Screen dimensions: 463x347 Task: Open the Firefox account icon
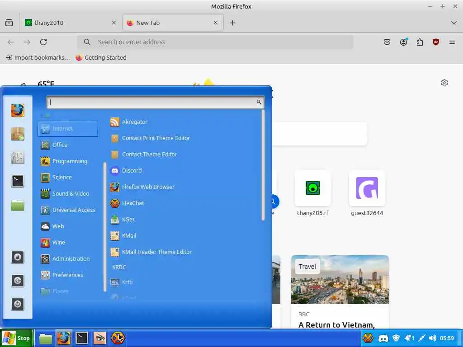tap(403, 42)
